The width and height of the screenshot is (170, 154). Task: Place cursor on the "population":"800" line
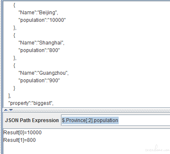[x=39, y=50]
